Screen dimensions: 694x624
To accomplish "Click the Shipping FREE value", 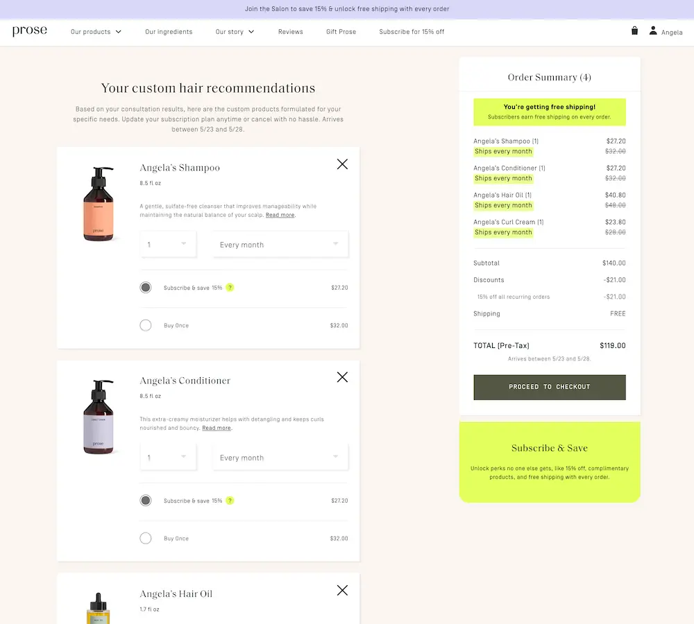I will click(x=618, y=313).
